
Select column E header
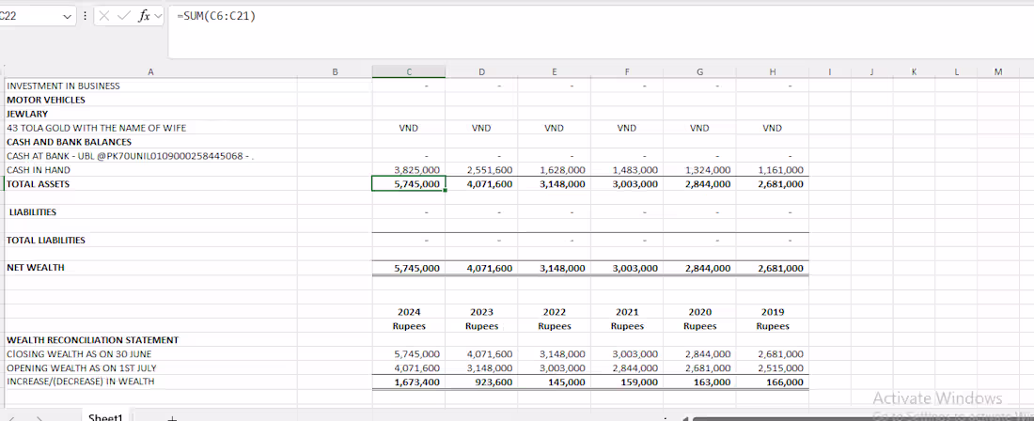[554, 71]
